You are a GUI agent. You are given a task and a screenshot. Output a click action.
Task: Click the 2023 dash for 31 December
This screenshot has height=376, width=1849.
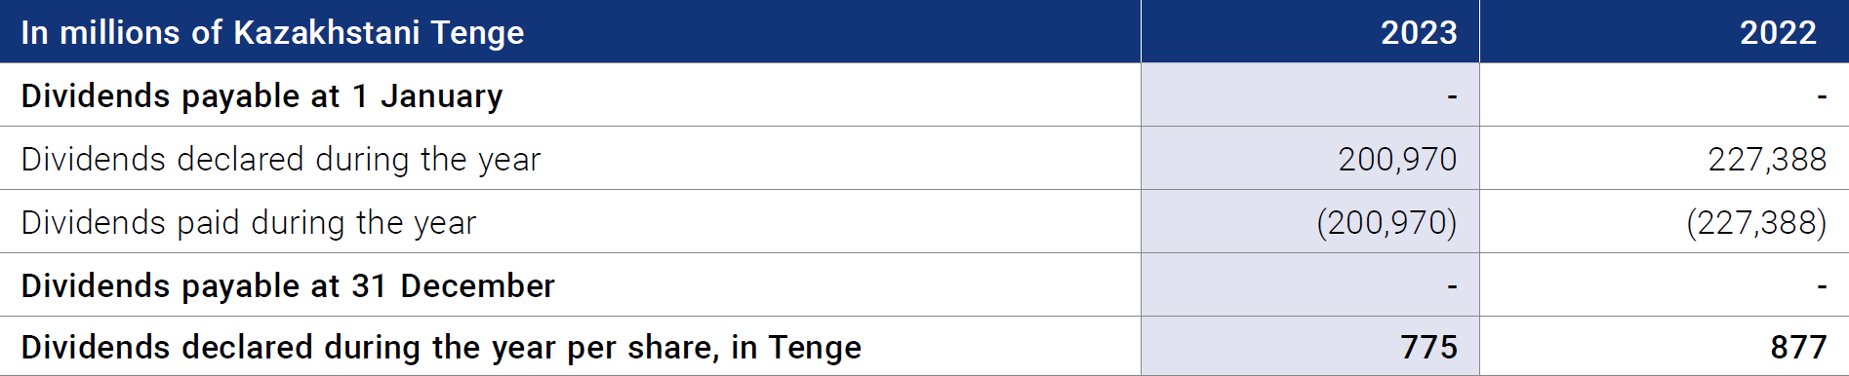point(1452,285)
